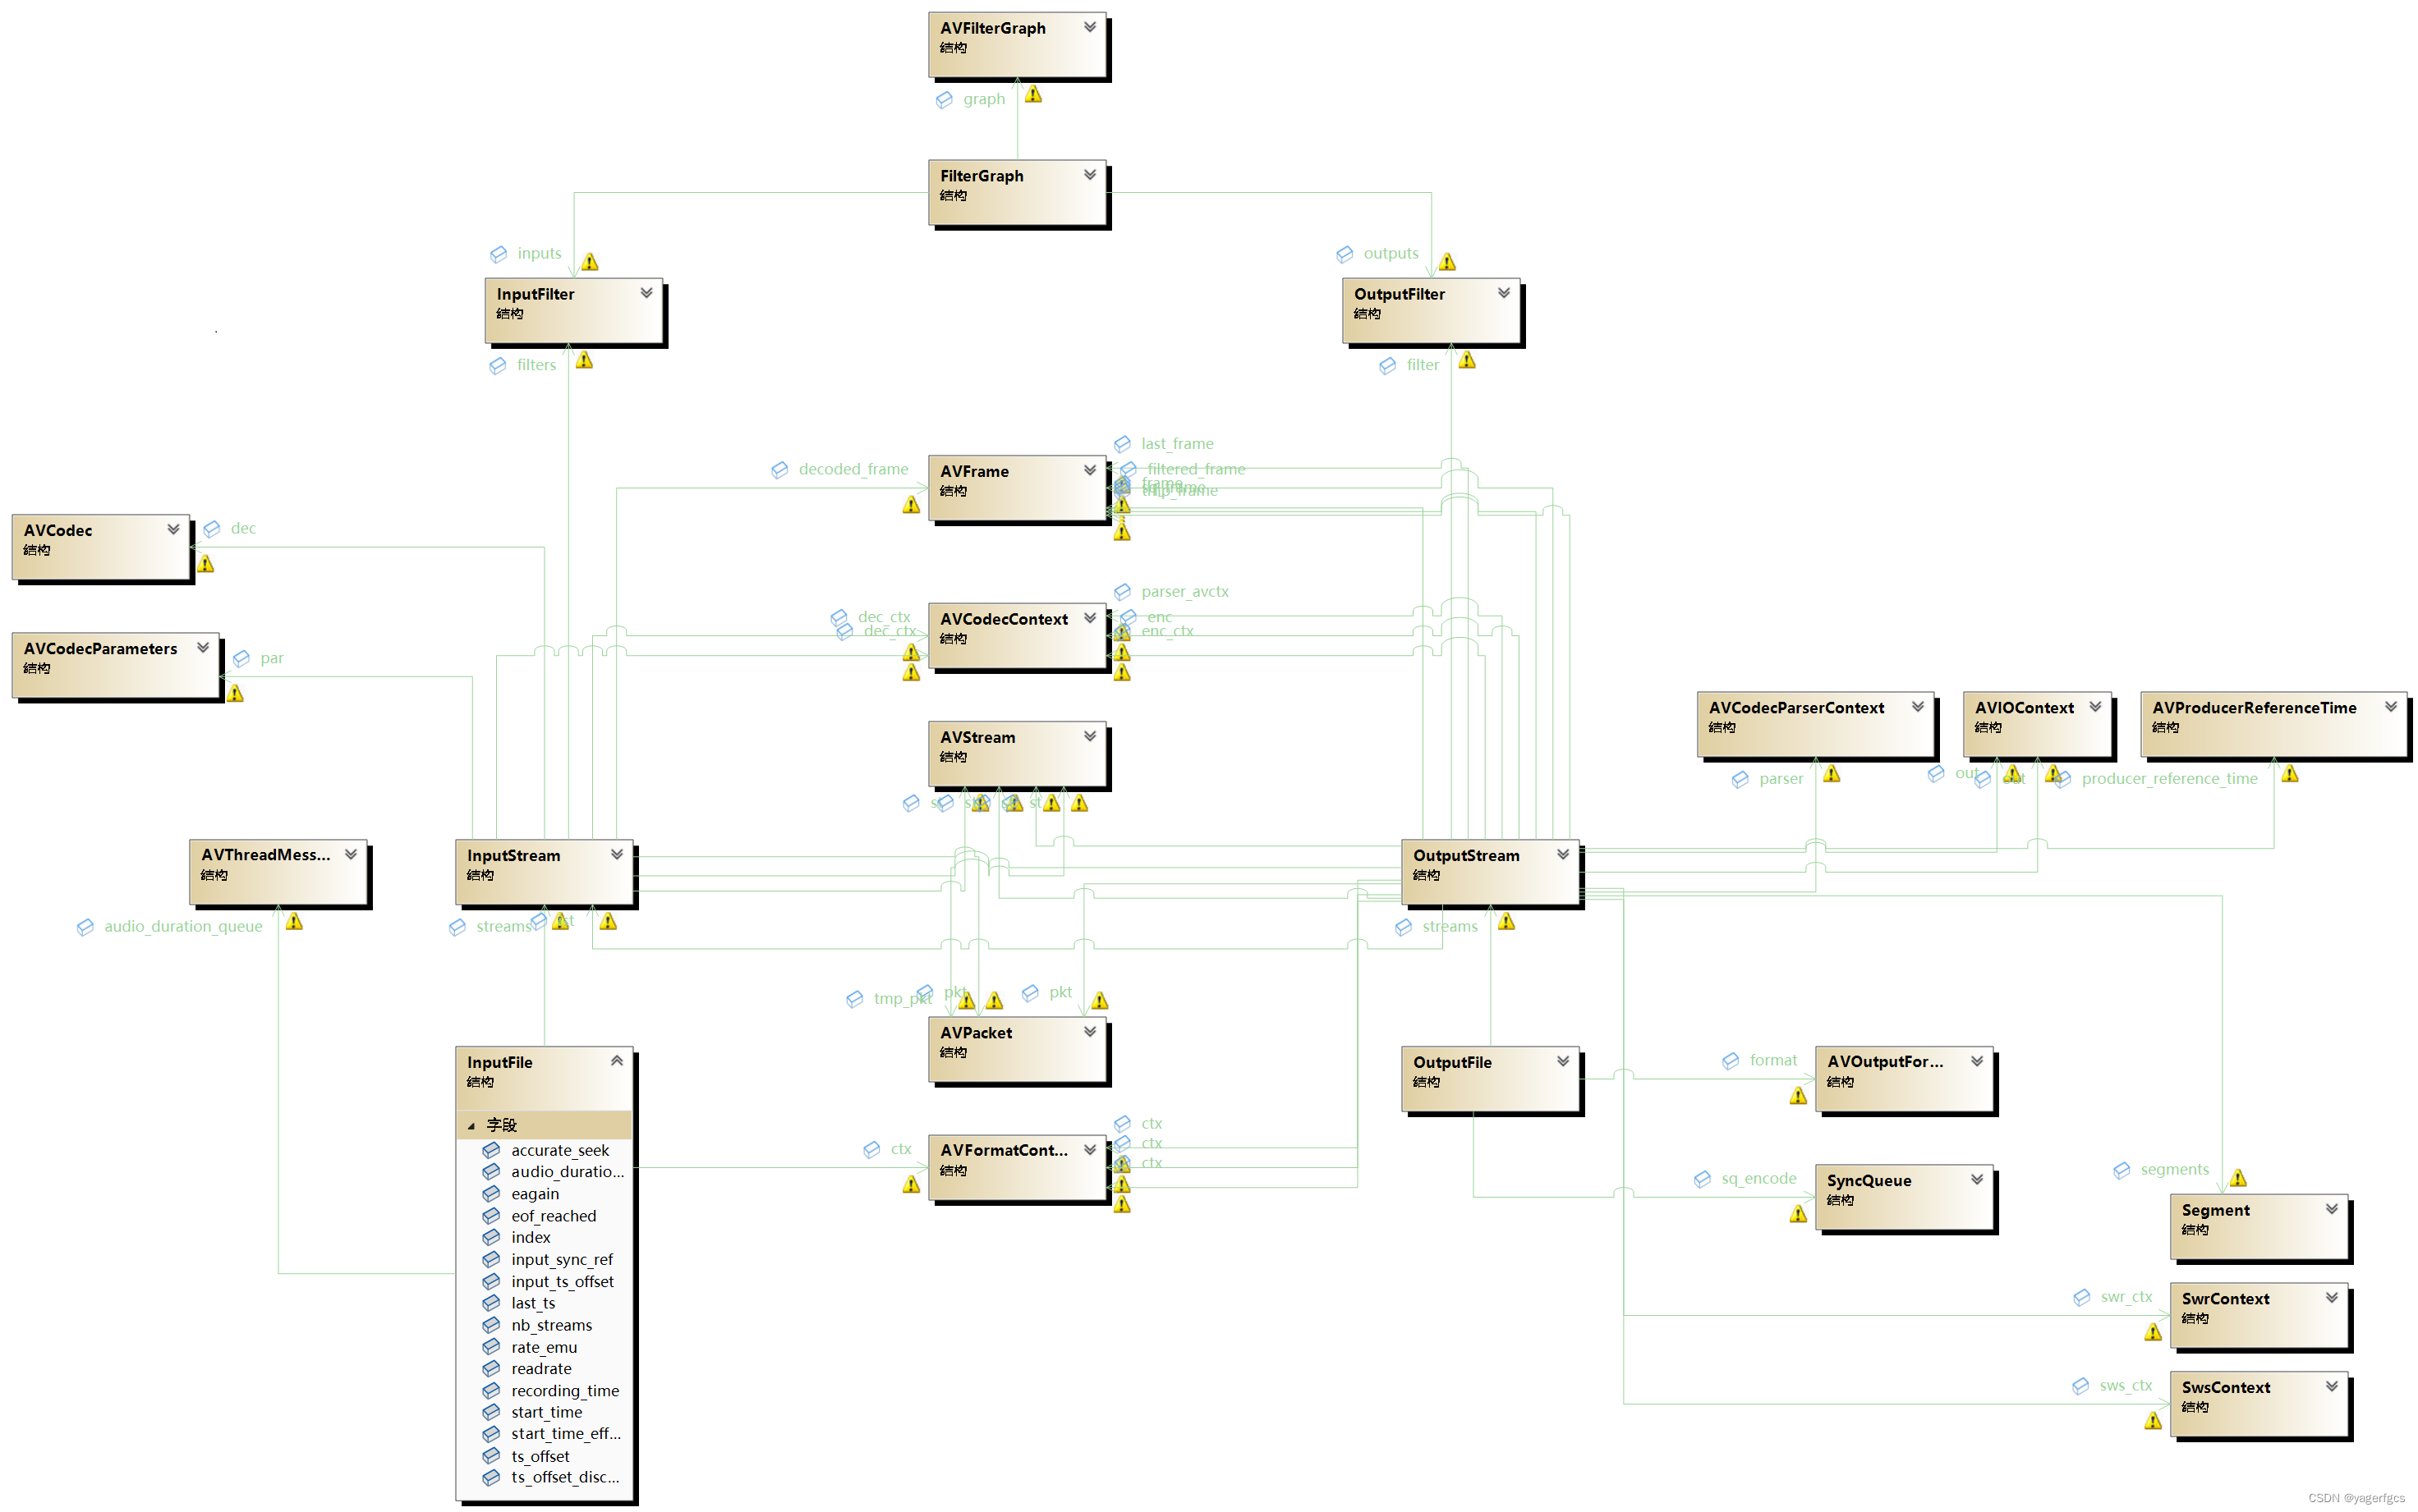Click the format association label
Screen dimensions: 2418x1512
(1774, 1060)
